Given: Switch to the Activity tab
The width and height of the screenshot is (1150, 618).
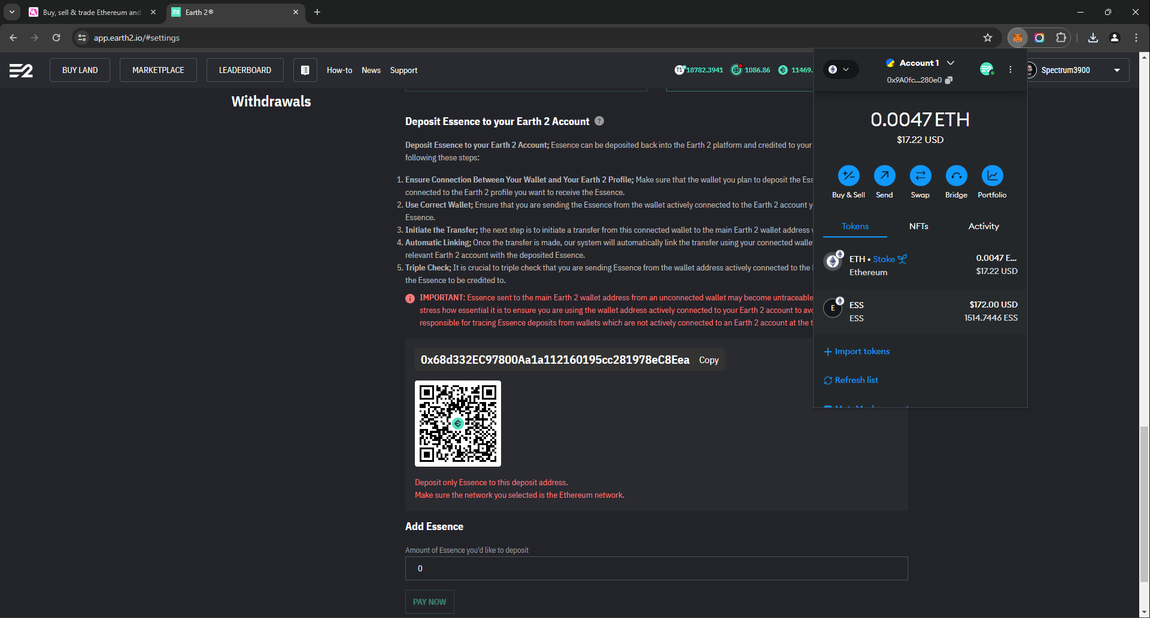Looking at the screenshot, I should [x=983, y=226].
